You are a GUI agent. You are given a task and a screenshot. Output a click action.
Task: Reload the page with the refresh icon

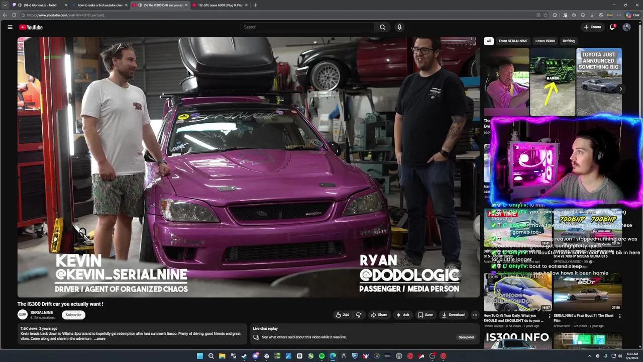(x=14, y=15)
